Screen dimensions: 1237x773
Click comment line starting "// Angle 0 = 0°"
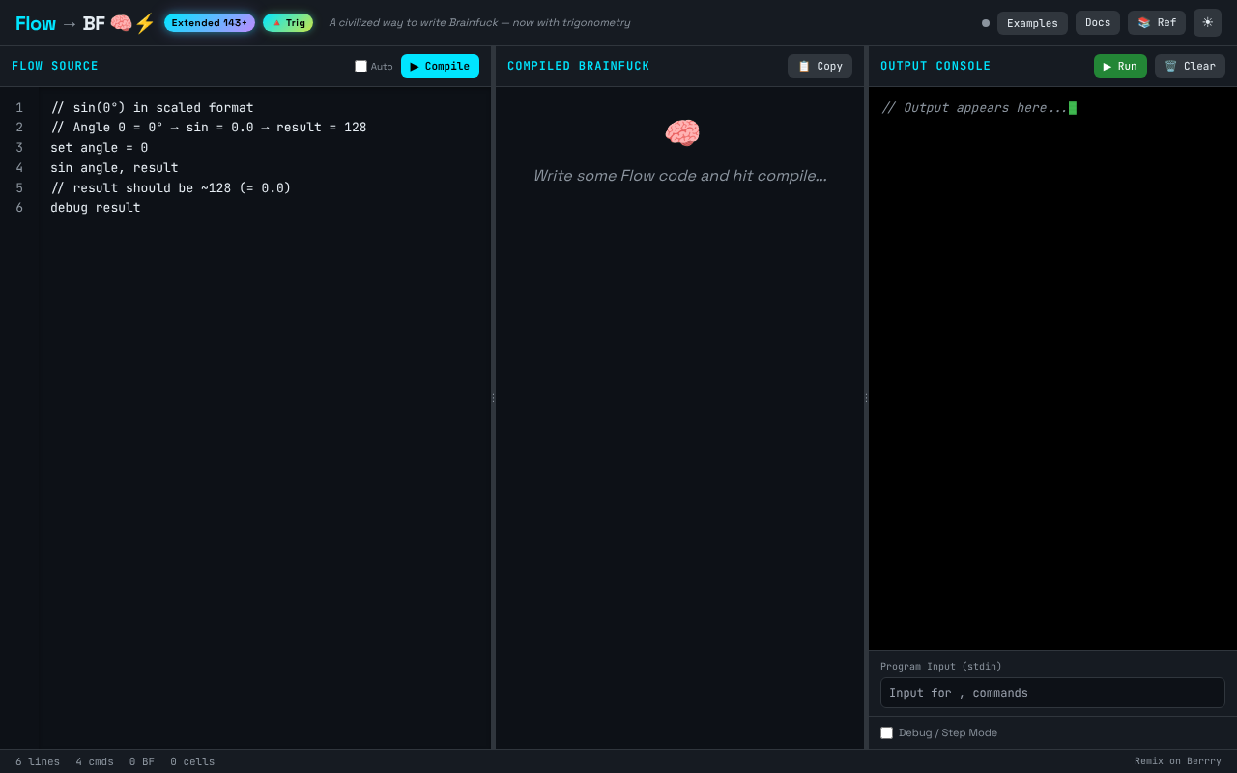[x=209, y=128]
